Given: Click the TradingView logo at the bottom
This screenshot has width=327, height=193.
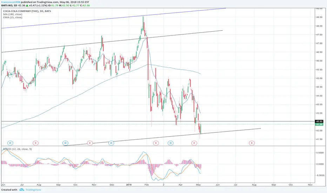Looking at the screenshot, I should [21, 189].
